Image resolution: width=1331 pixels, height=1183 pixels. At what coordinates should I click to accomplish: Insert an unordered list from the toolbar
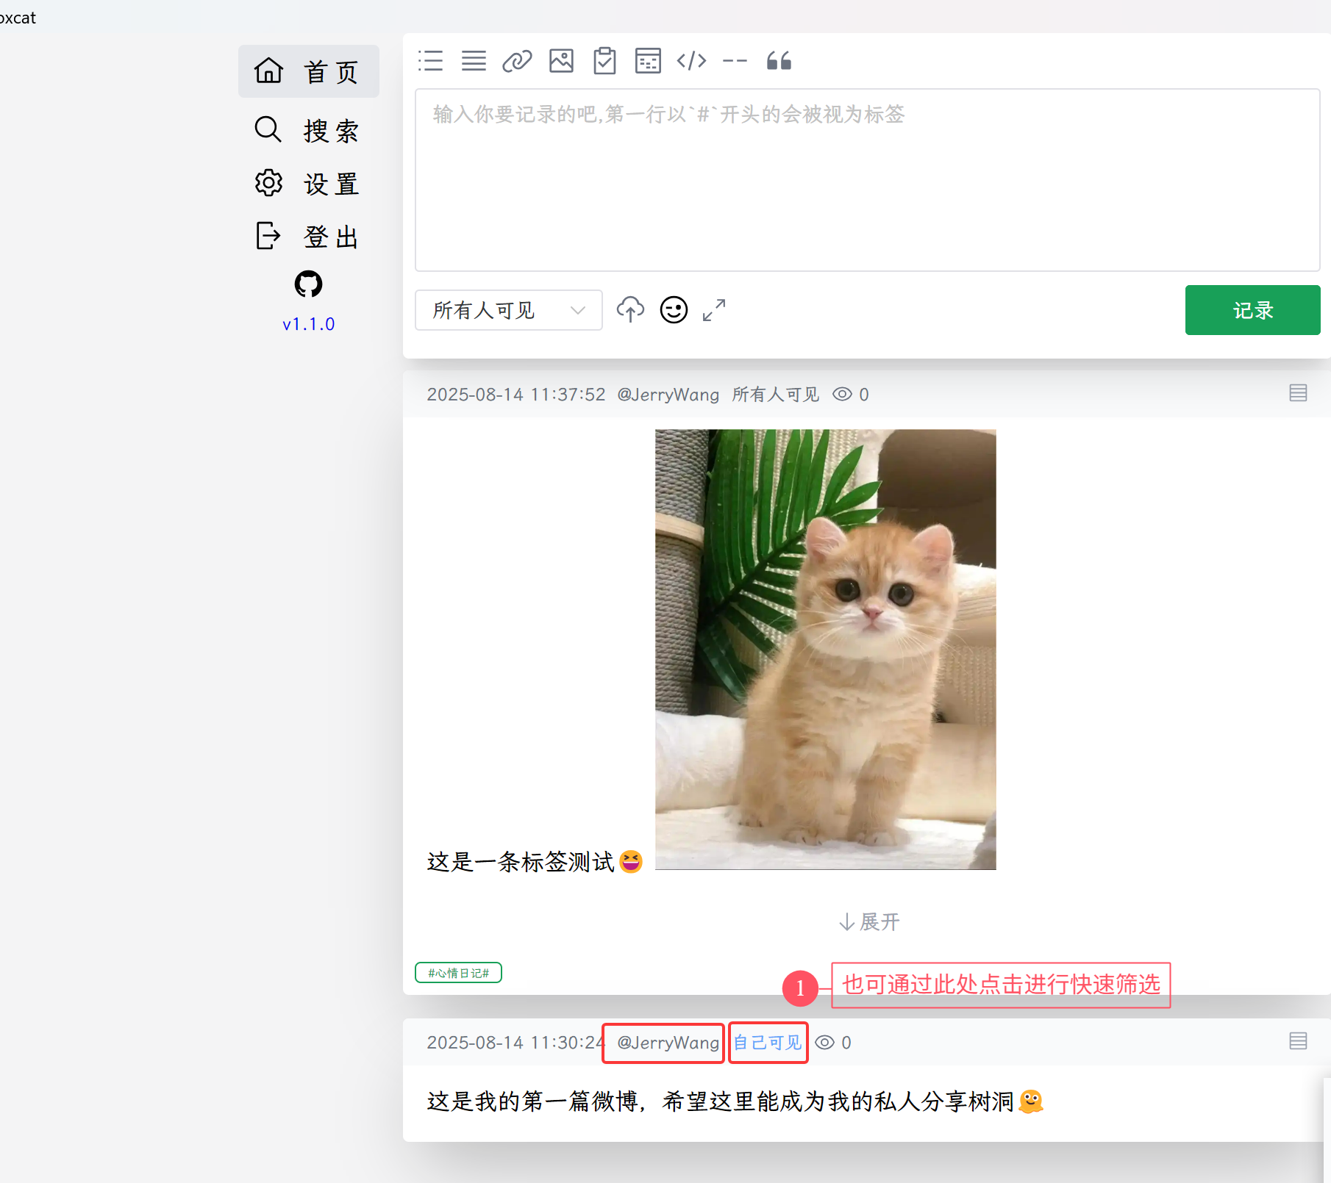[431, 61]
